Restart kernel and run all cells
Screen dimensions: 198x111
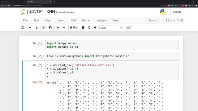pyautogui.click(x=95, y=27)
